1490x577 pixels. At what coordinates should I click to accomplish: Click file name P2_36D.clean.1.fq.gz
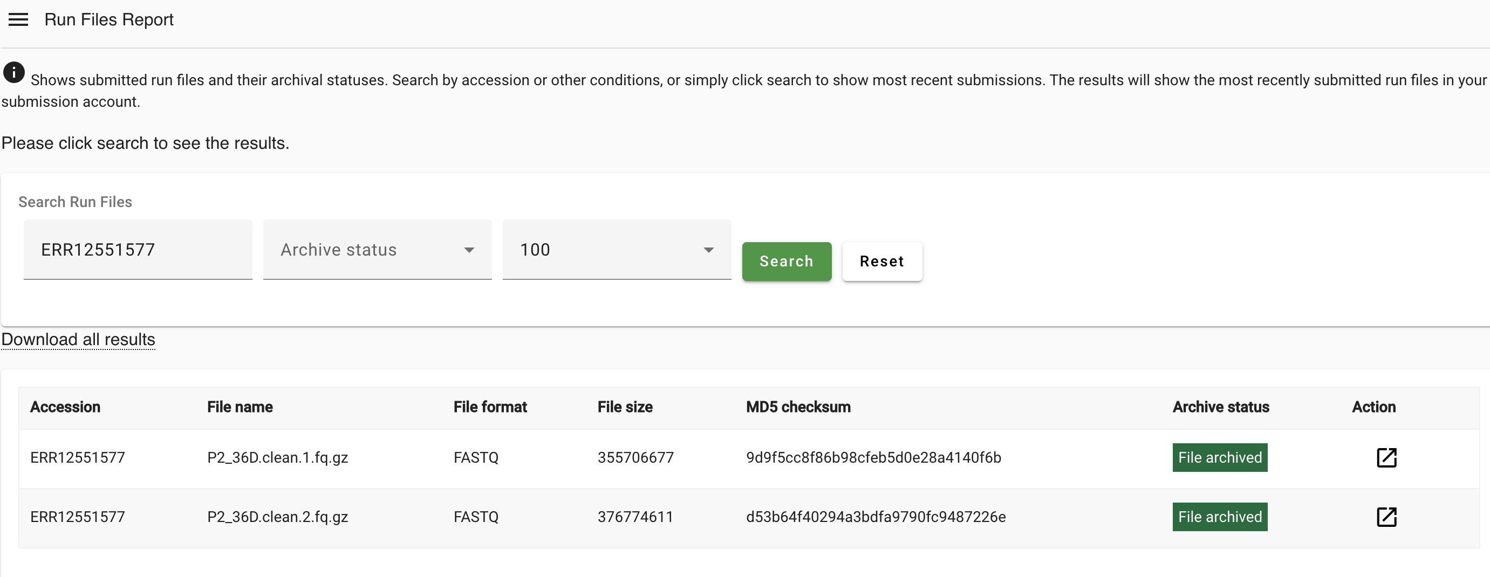pyautogui.click(x=277, y=457)
